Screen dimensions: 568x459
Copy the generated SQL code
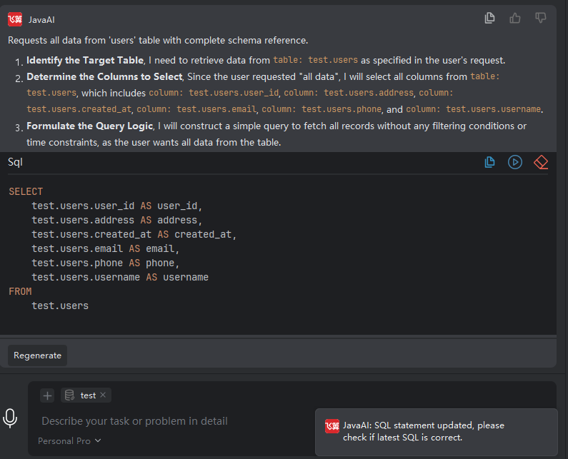point(489,162)
